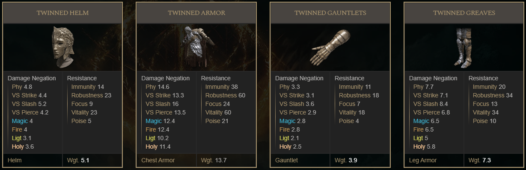Click the Twinned Greaves leg armor image
Screen dimensions: 526x170
[x=464, y=47]
